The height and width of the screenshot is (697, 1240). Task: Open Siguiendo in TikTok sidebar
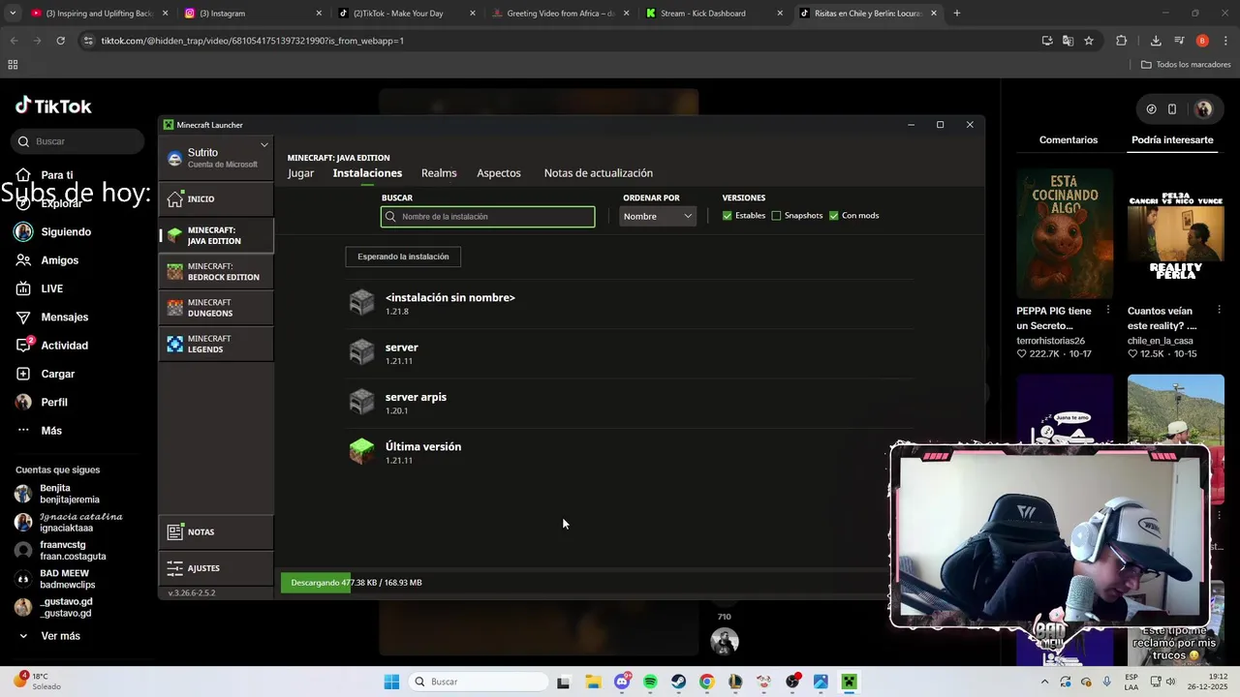coord(53,232)
